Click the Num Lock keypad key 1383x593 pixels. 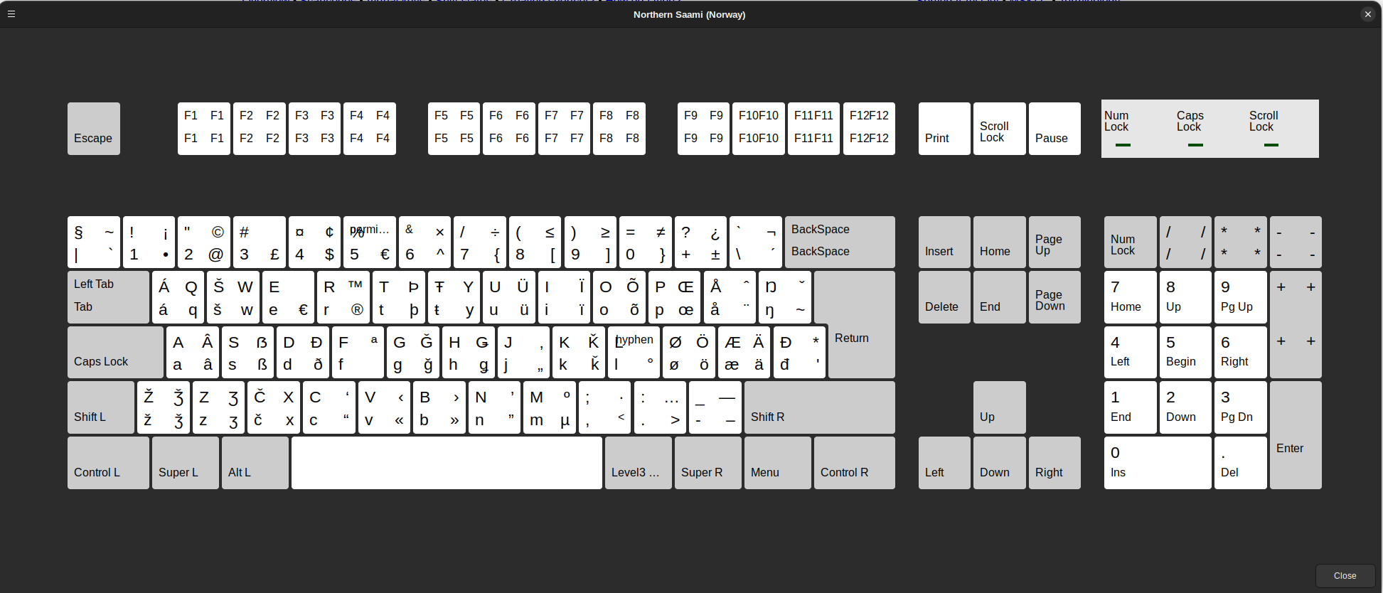click(x=1130, y=242)
